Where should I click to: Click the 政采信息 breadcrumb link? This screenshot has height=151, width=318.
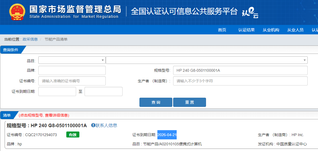30,39
